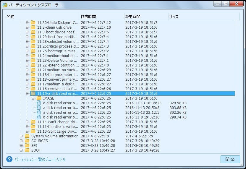Expand the 11.14-can't change drive folder
246x169 pixels.
click(x=27, y=122)
